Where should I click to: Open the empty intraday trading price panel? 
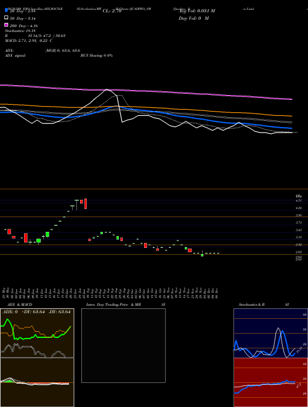[123, 345]
